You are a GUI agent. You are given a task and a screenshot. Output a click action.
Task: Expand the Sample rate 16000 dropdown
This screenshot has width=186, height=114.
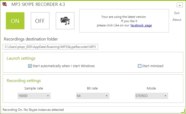point(34,96)
